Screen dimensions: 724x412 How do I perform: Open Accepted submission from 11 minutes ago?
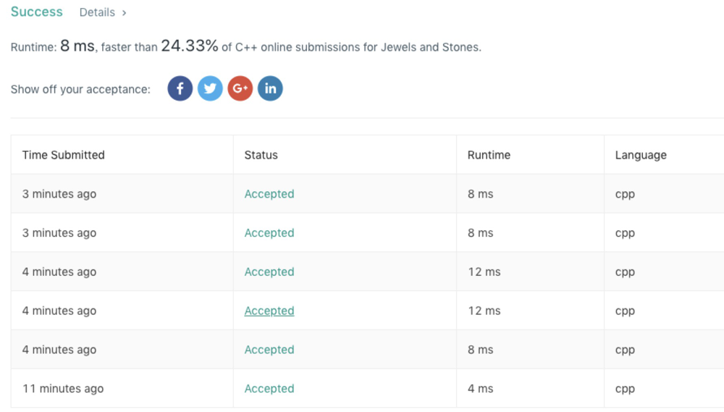coord(269,389)
